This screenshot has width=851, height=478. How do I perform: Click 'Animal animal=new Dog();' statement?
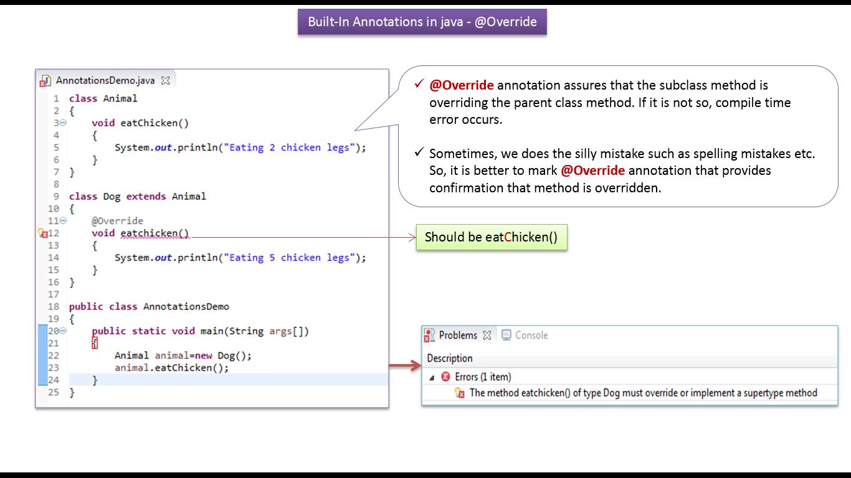(183, 356)
